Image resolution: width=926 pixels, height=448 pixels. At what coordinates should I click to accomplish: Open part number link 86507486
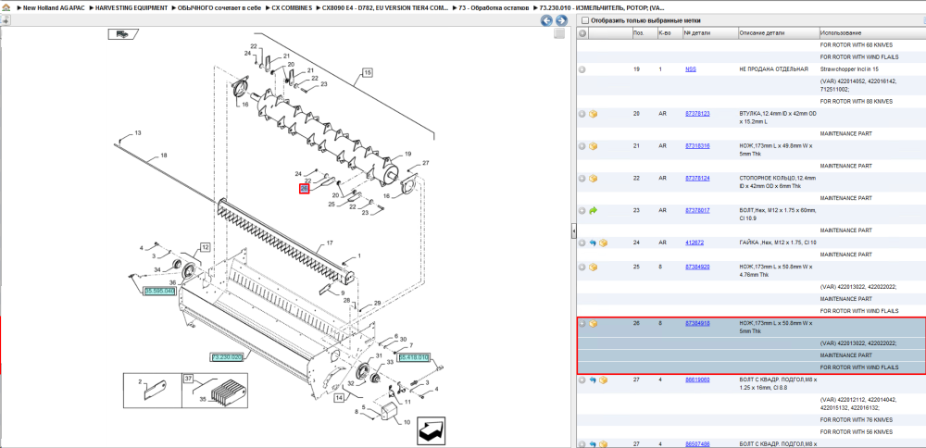[697, 443]
